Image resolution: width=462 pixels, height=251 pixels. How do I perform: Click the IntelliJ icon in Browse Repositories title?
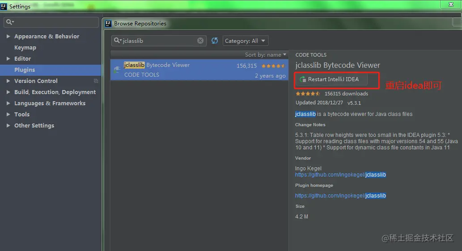(x=108, y=24)
